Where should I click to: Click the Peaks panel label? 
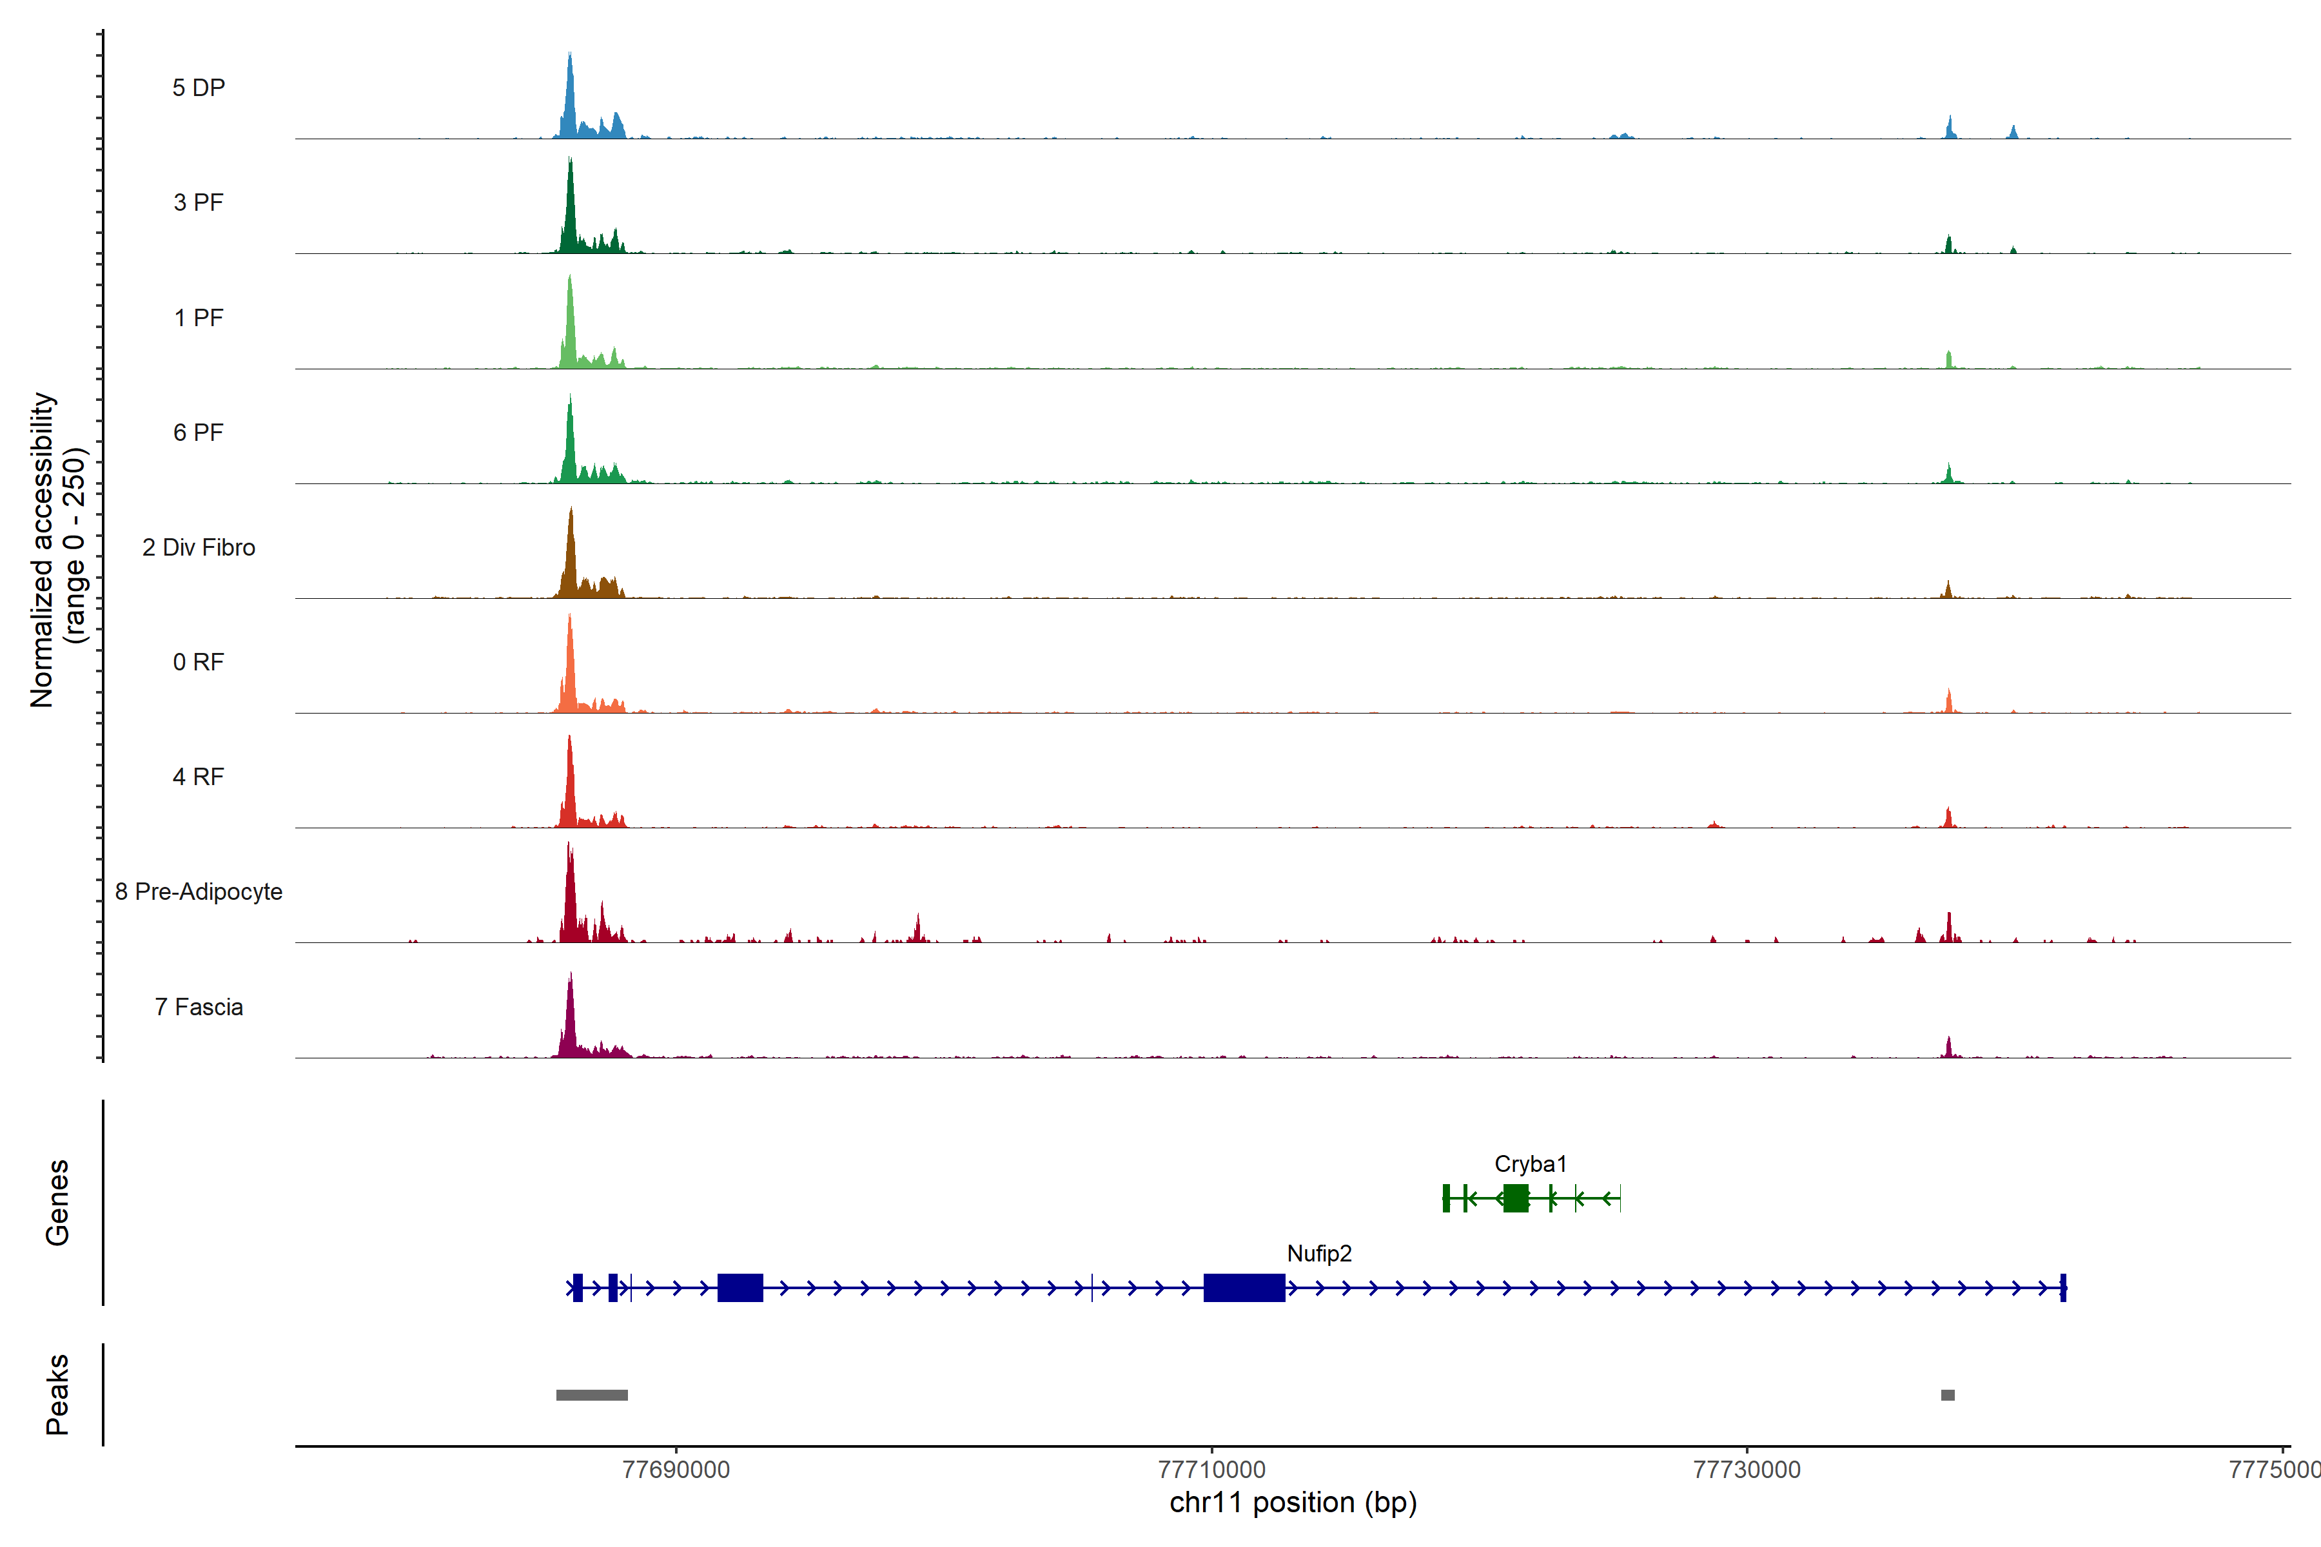point(57,1394)
